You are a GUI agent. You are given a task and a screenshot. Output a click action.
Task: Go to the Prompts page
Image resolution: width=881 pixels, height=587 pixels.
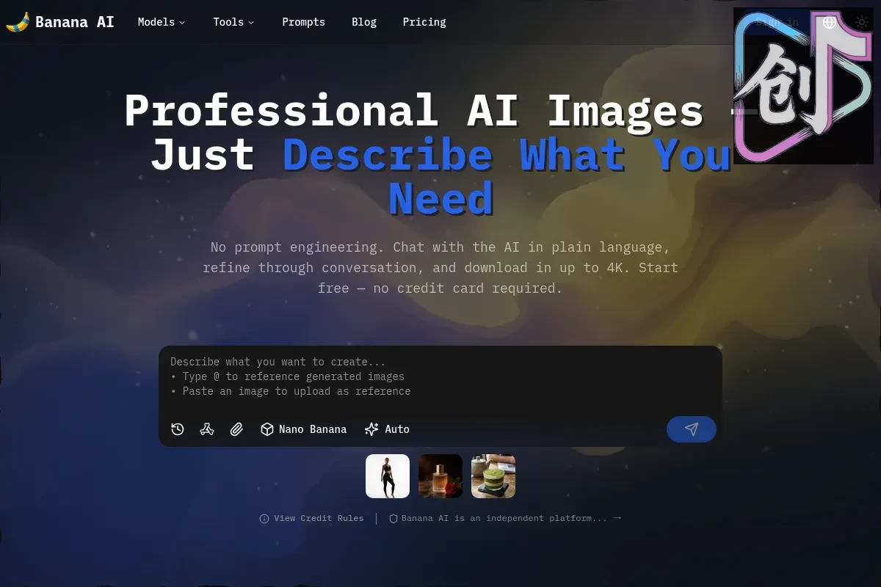[x=303, y=22]
